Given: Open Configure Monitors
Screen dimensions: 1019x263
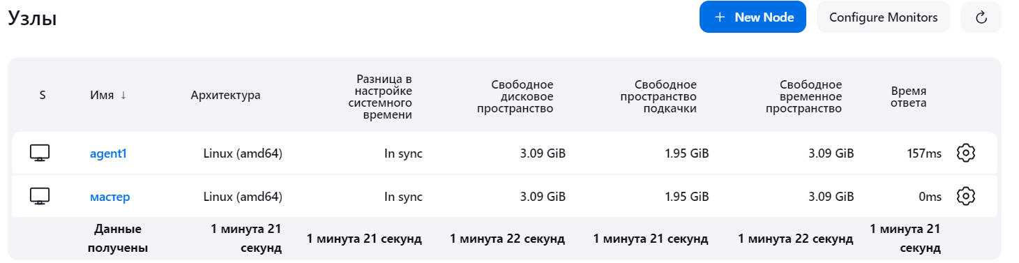Looking at the screenshot, I should tap(884, 17).
